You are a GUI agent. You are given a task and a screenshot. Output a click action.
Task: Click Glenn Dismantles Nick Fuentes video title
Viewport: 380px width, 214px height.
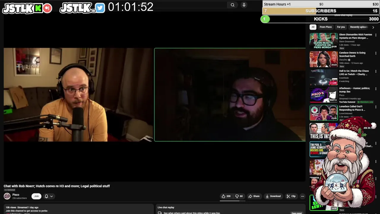tap(355, 36)
